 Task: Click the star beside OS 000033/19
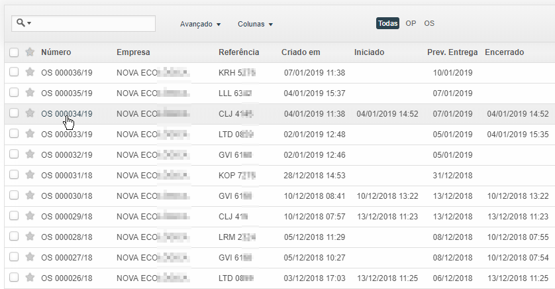click(x=30, y=134)
